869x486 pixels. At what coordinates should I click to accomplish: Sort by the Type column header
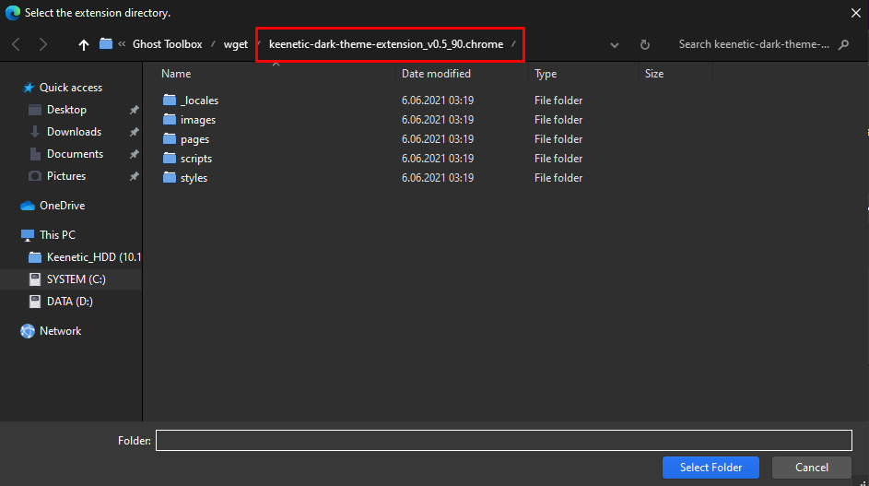546,74
